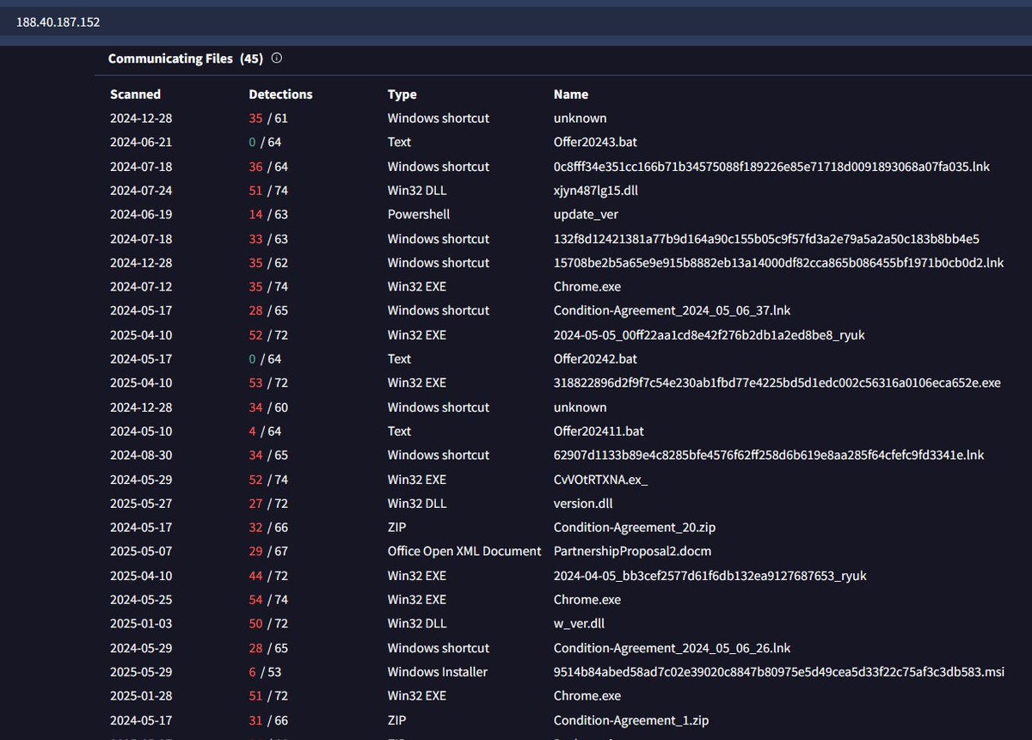Open the unknown file with 34 / 60 detections
This screenshot has height=740, width=1032.
tap(580, 407)
